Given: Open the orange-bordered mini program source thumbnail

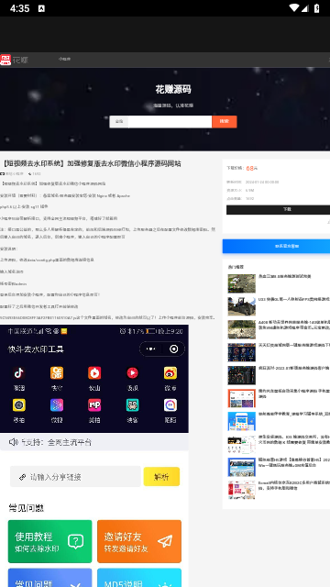Looking at the screenshot, I should pos(242,398).
